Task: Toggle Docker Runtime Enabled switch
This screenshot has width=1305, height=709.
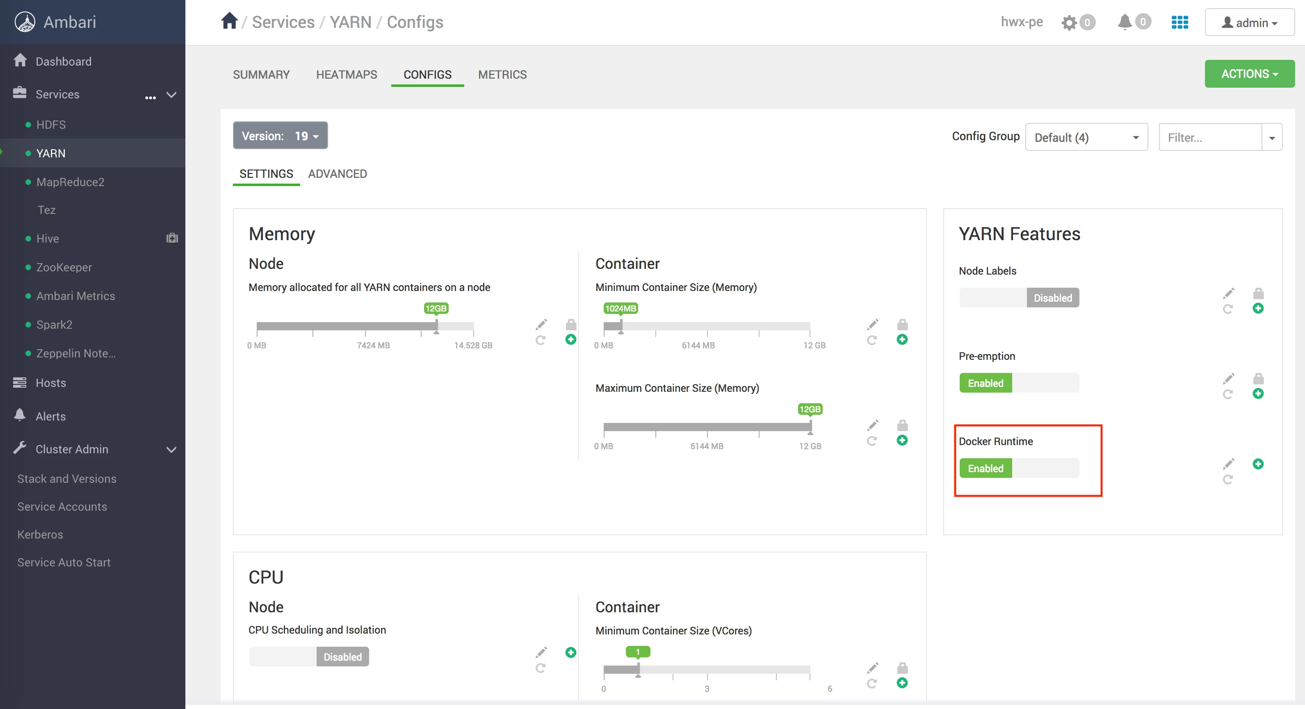Action: point(1019,468)
